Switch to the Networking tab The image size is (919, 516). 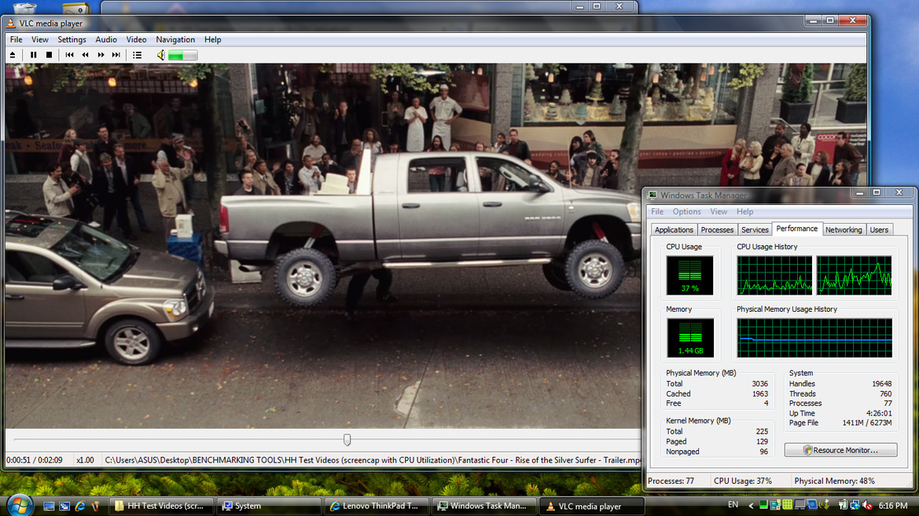pyautogui.click(x=844, y=229)
